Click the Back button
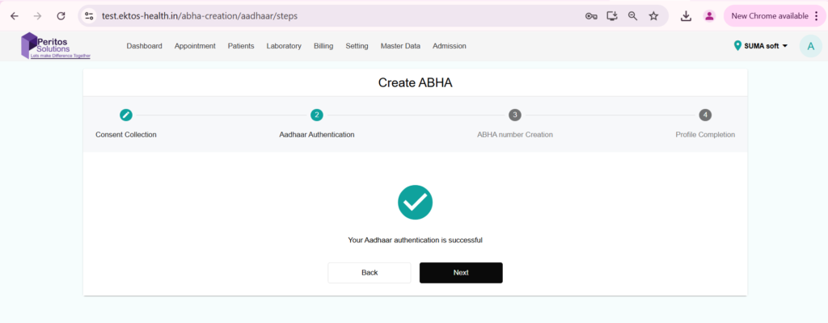Viewport: 828px width, 323px height. (370, 273)
